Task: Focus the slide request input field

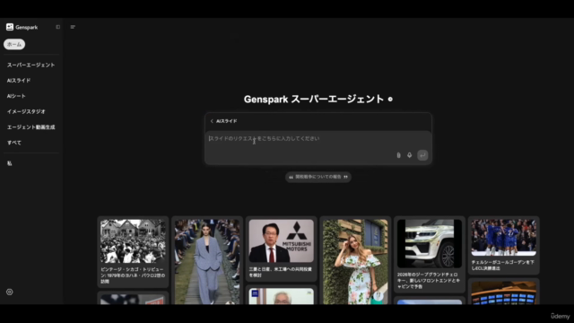Action: pyautogui.click(x=318, y=147)
